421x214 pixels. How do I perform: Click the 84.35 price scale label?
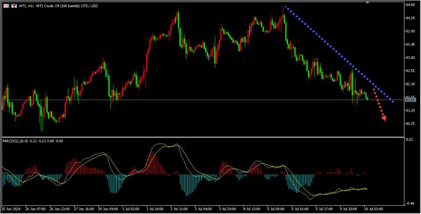coord(410,18)
